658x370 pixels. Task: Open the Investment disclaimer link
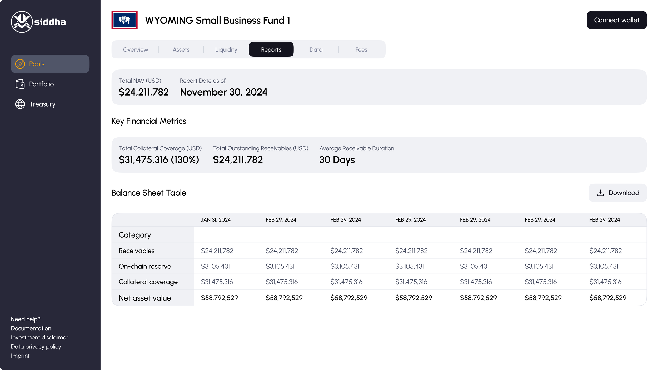(39, 337)
